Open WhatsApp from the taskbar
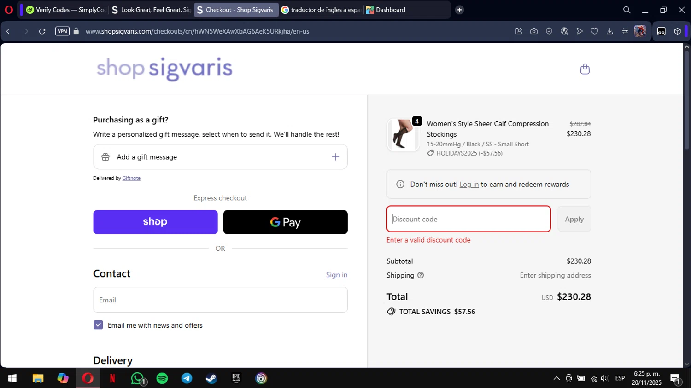This screenshot has height=388, width=691. 137,378
